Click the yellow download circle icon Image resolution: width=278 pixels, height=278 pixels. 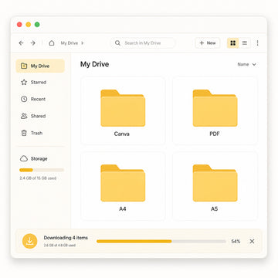pyautogui.click(x=29, y=241)
